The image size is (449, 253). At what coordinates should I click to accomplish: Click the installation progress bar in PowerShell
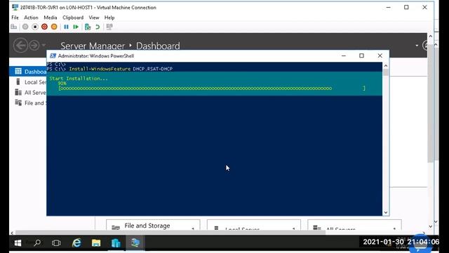(212, 89)
